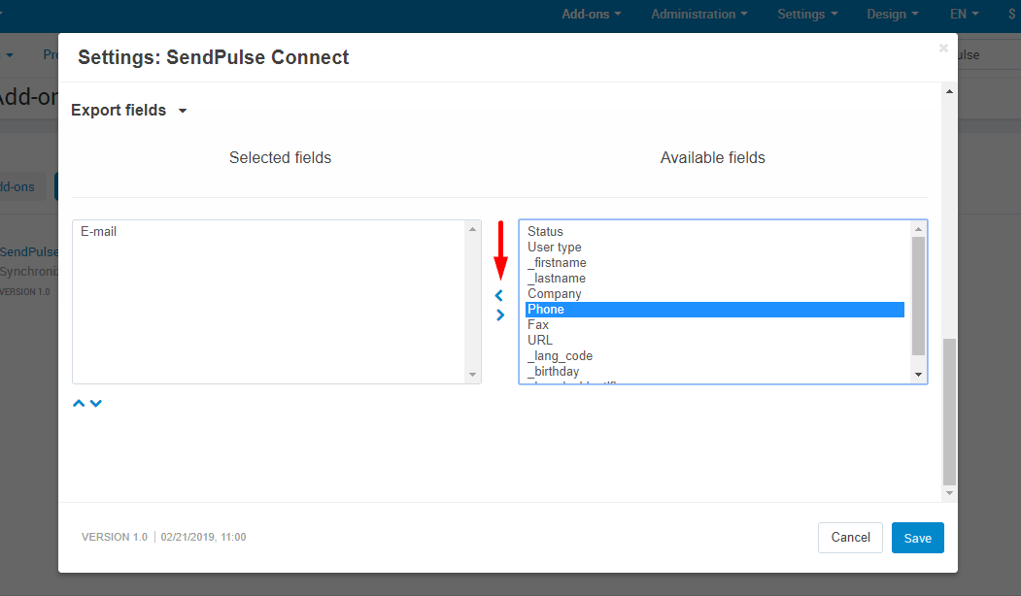The height and width of the screenshot is (596, 1021).
Task: Select E-mail in Selected fields list
Action: (x=269, y=232)
